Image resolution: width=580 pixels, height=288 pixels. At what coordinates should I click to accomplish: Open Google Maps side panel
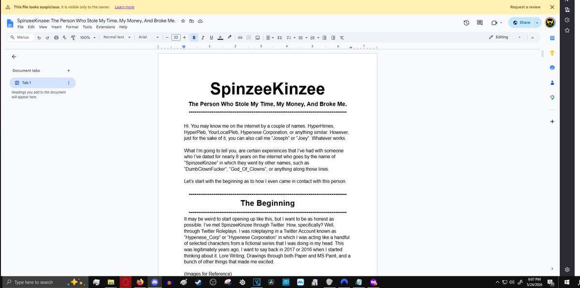pyautogui.click(x=552, y=97)
